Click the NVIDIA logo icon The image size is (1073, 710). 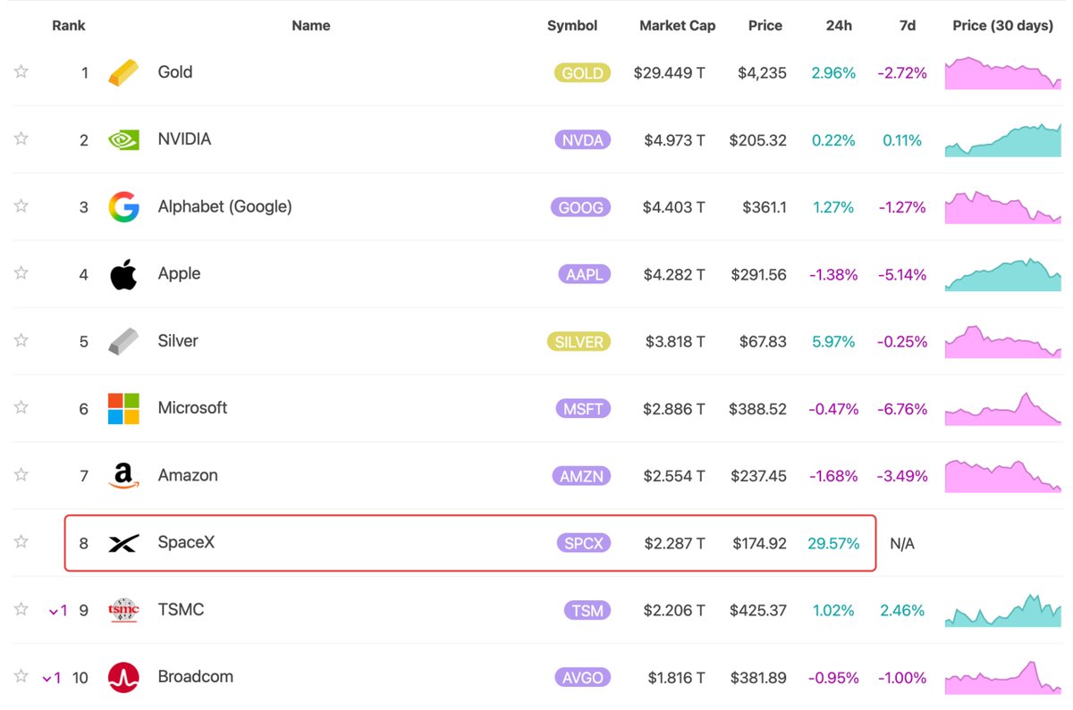tap(123, 139)
